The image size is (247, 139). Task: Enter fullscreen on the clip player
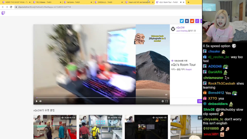[167, 101]
